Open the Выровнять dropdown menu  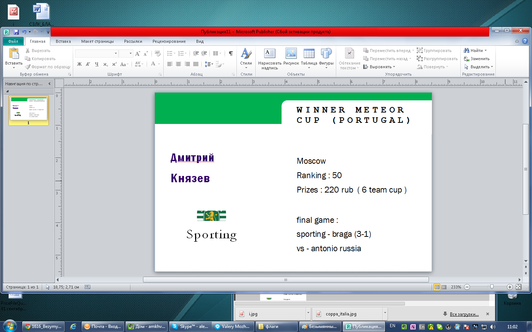coord(379,67)
